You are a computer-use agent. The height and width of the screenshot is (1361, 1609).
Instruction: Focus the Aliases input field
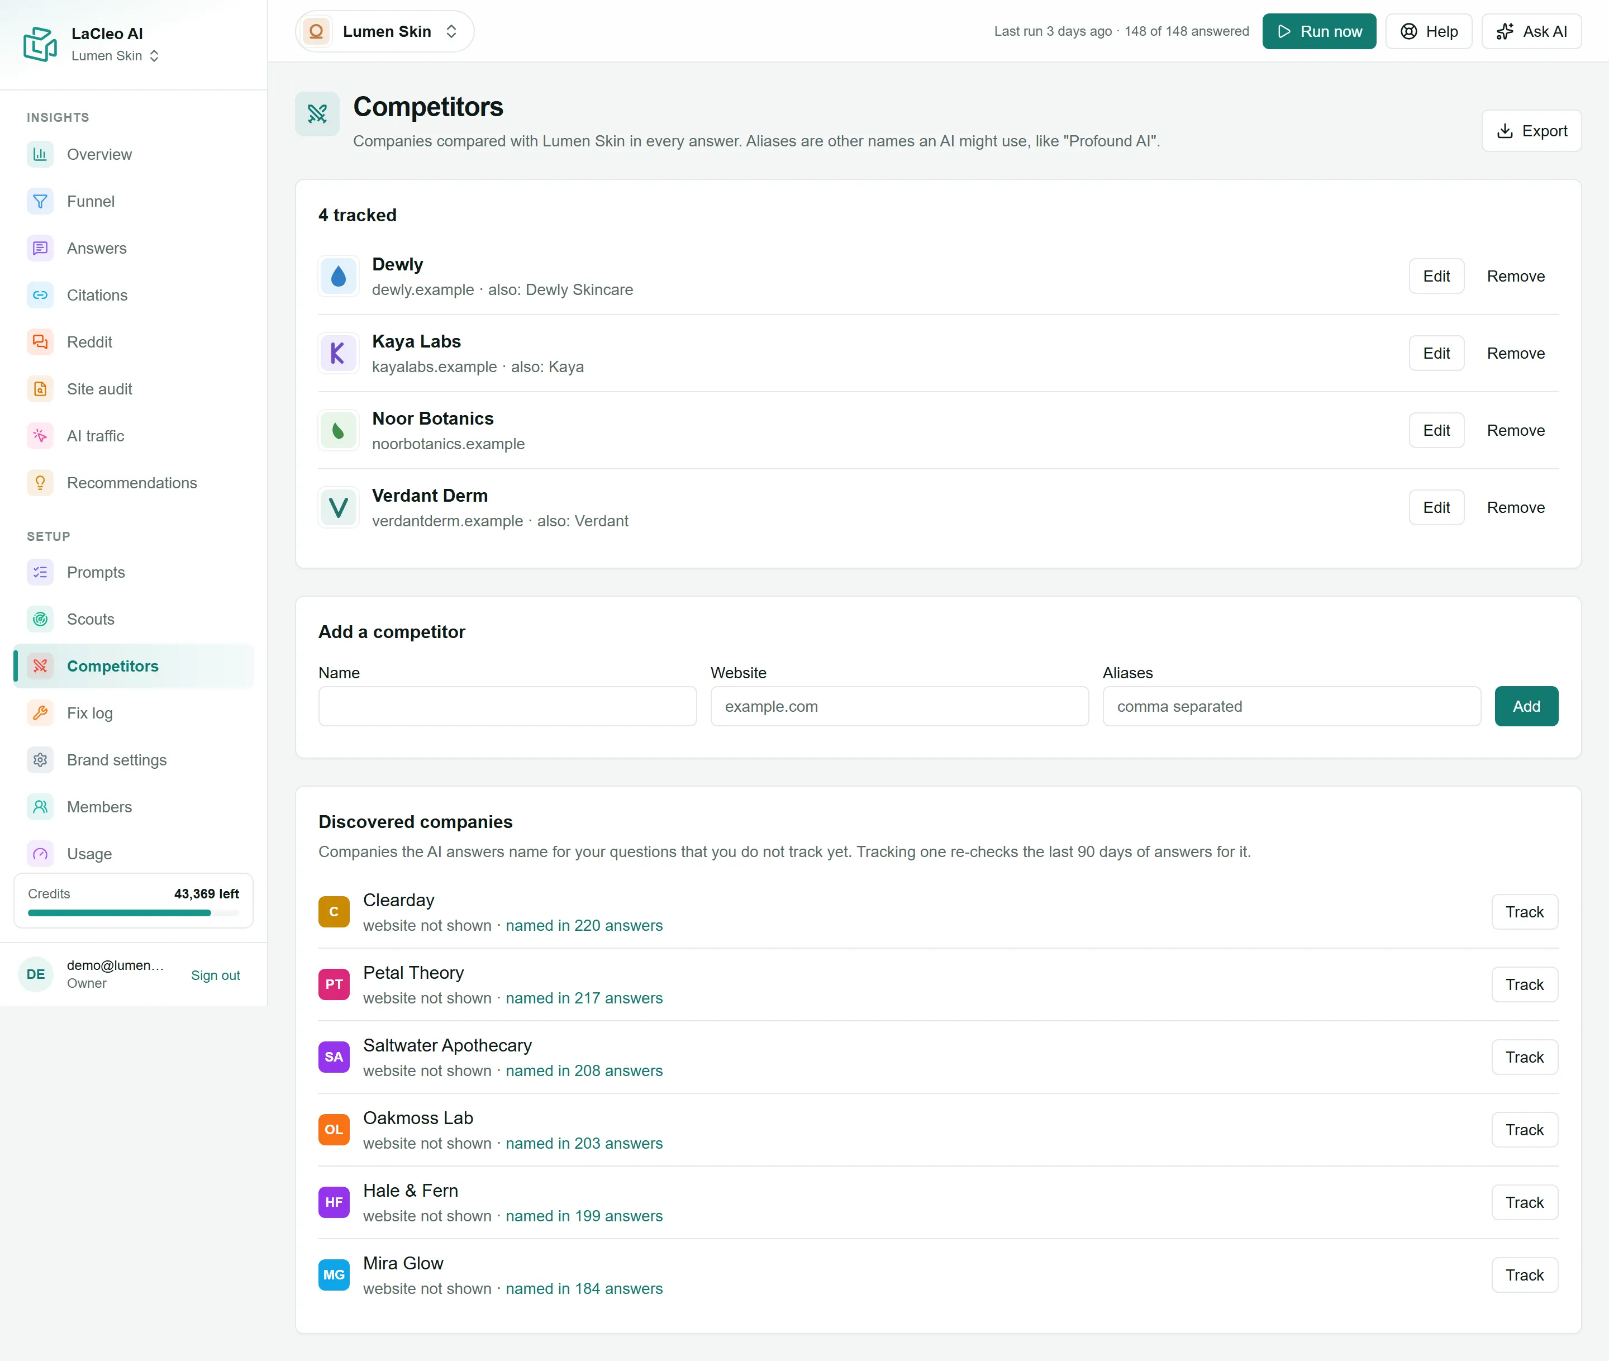click(1291, 707)
